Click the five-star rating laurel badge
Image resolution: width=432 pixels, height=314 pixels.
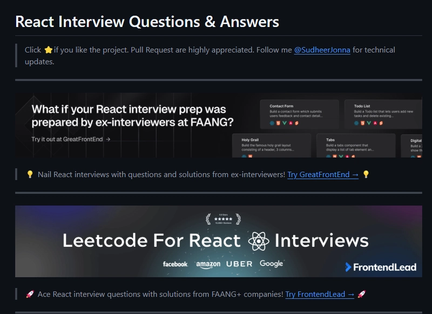(x=223, y=219)
